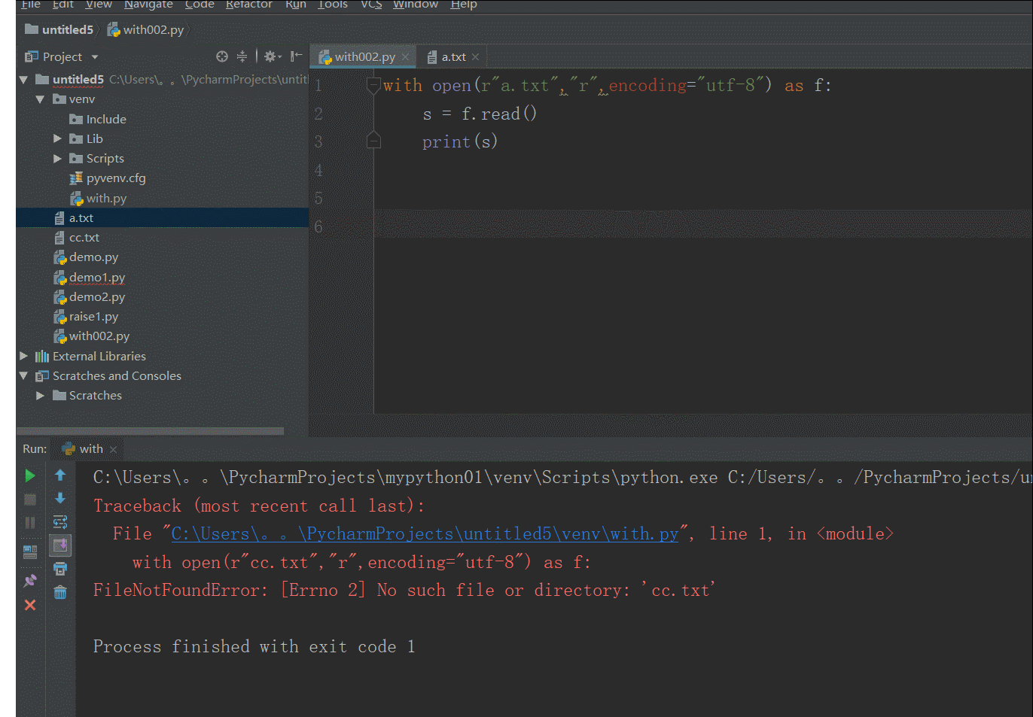Expand External Libraries node
This screenshot has height=717, width=1033.
click(x=23, y=356)
